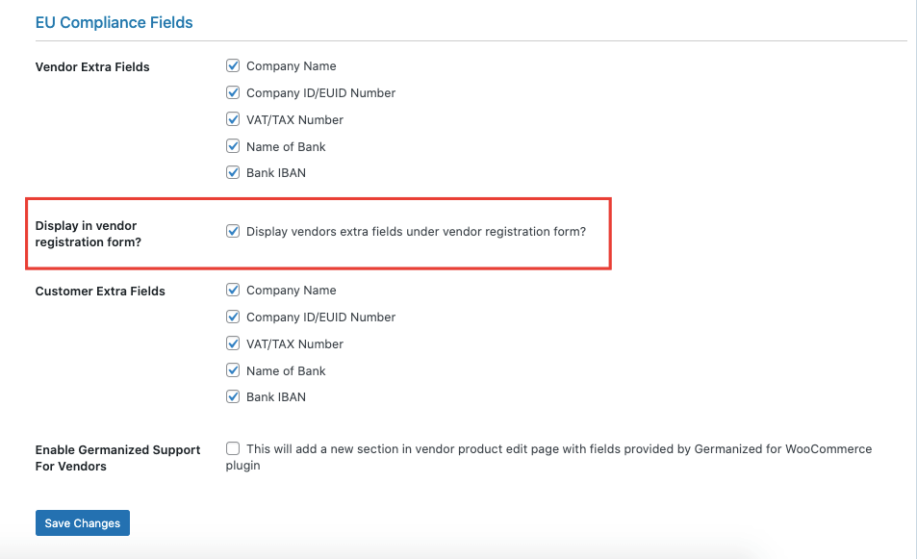This screenshot has height=559, width=917.
Task: Toggle Vendor Name of Bank checkbox
Action: pyautogui.click(x=233, y=145)
